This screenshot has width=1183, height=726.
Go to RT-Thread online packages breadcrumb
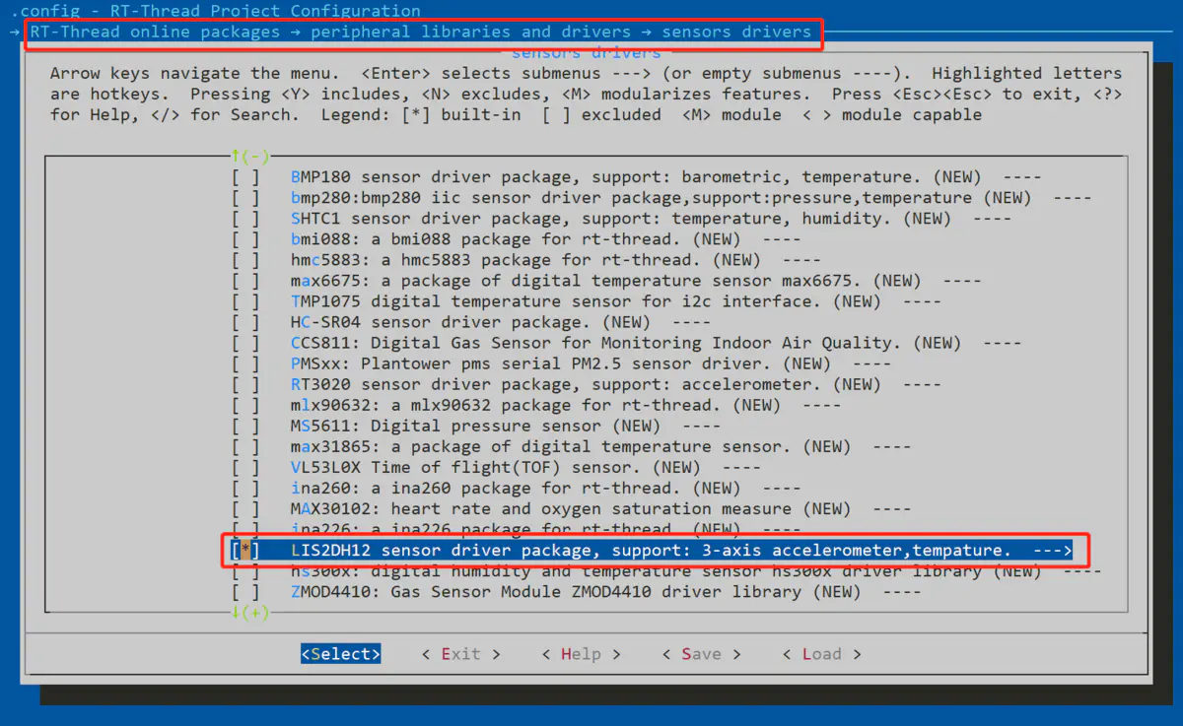(155, 32)
